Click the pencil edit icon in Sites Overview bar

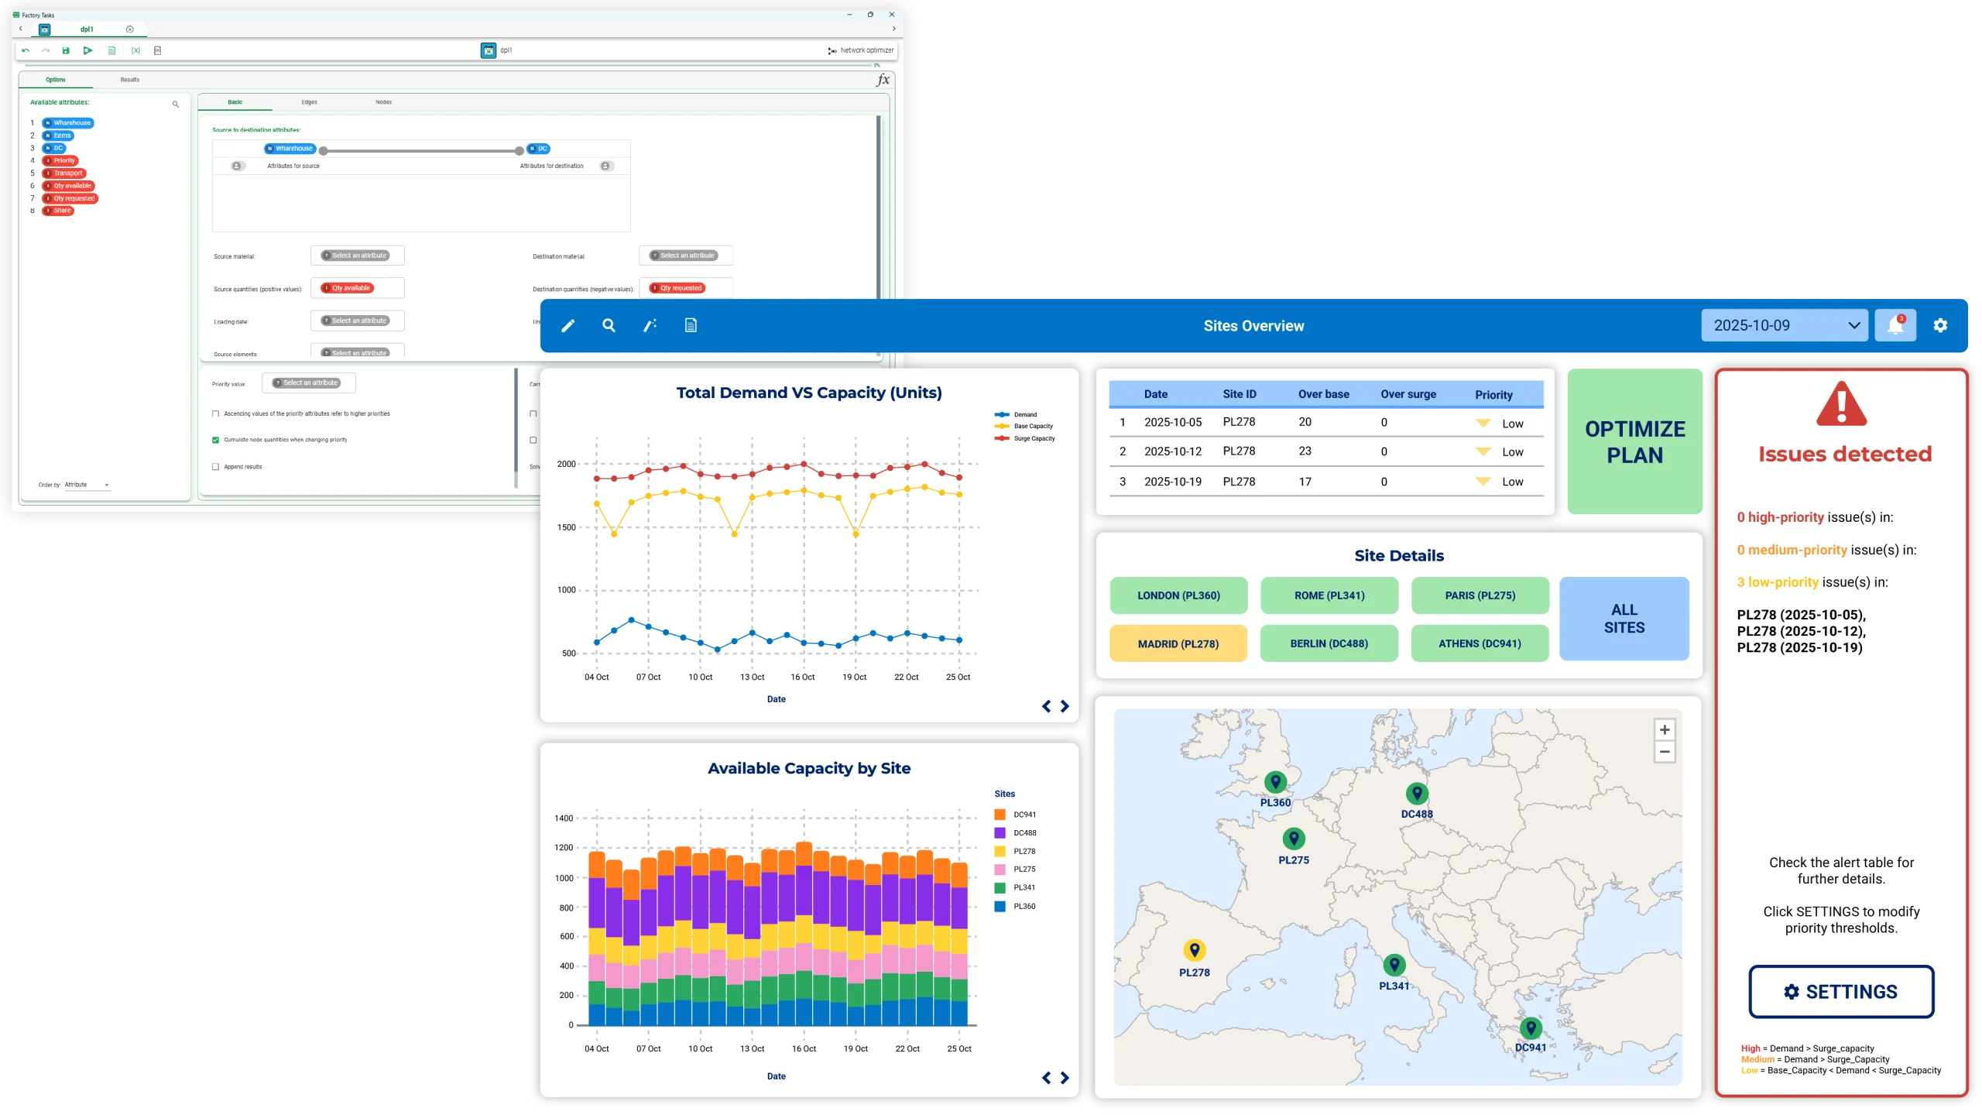click(x=568, y=326)
